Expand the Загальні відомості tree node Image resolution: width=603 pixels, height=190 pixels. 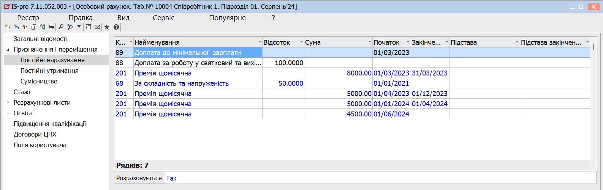(8, 39)
